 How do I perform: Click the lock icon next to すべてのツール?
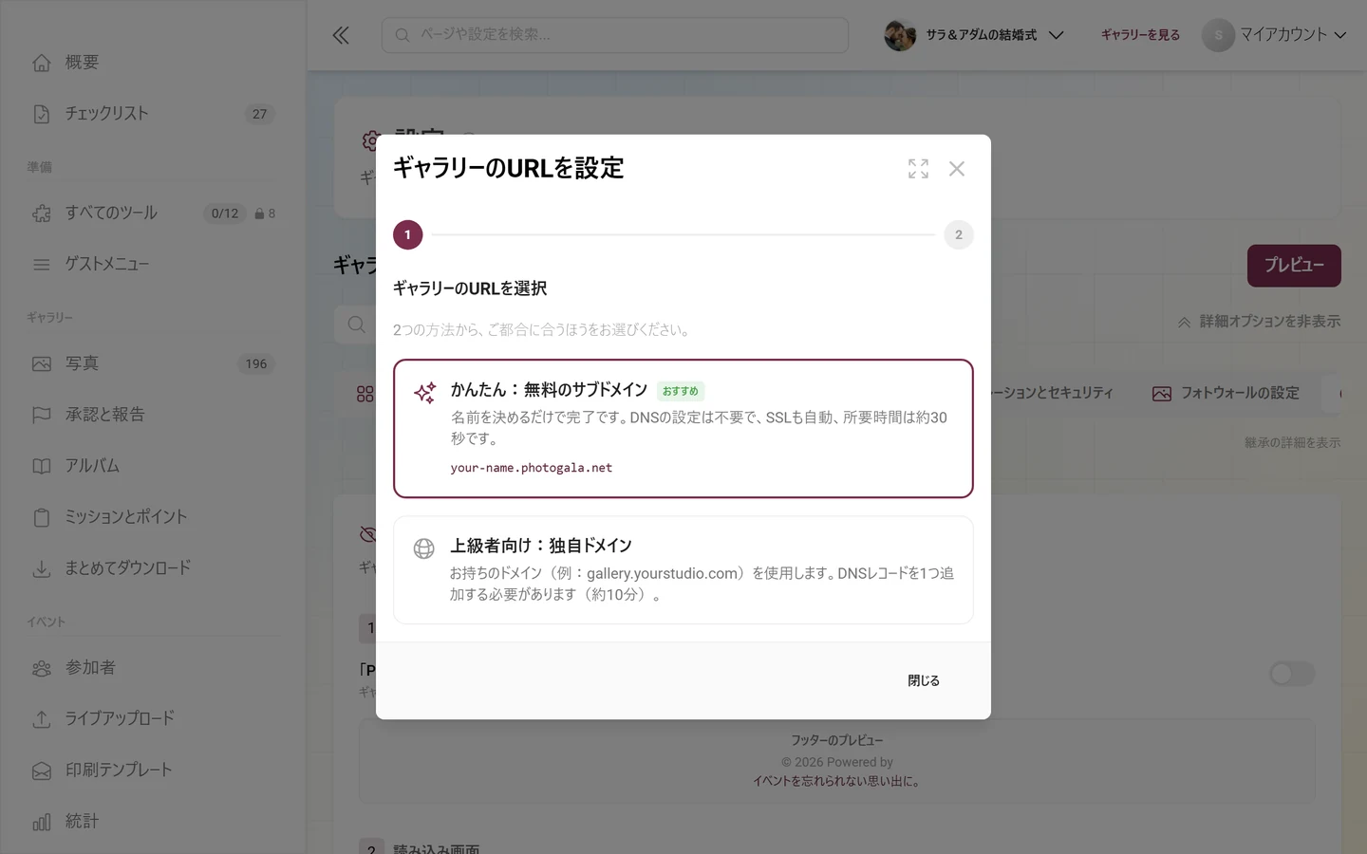point(259,213)
